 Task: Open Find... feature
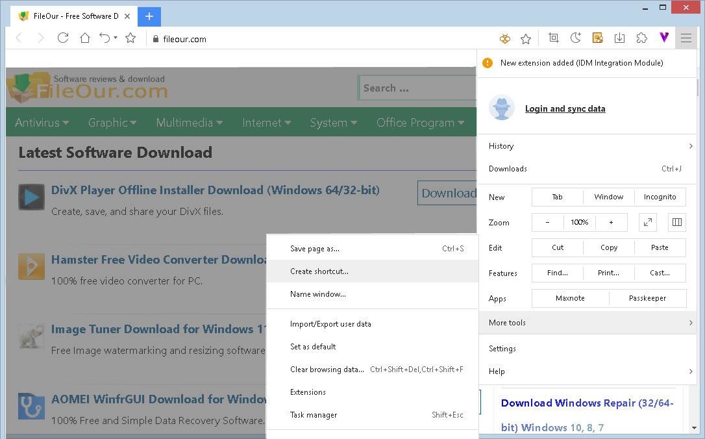pos(558,273)
